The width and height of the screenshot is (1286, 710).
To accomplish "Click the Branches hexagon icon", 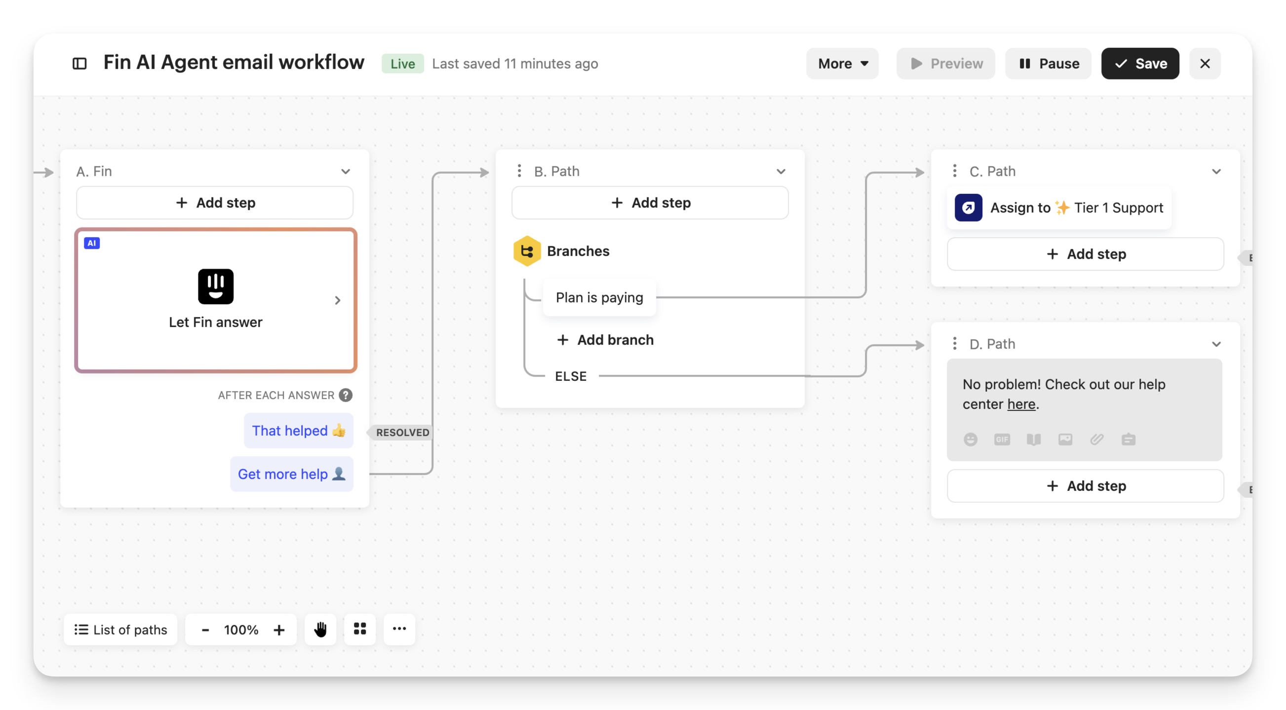I will pos(527,251).
